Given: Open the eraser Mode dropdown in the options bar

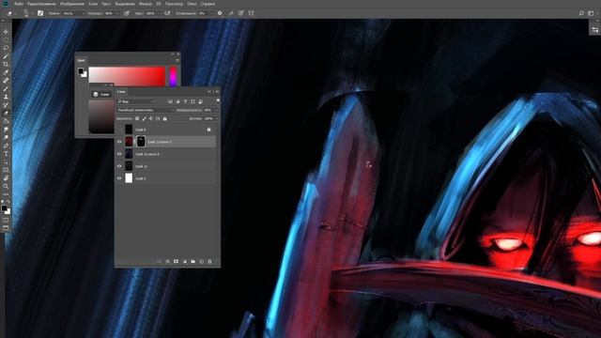Looking at the screenshot, I should point(73,13).
